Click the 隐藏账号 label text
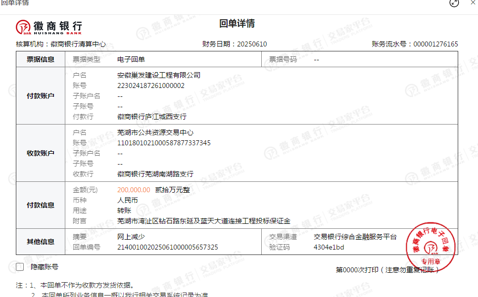This screenshot has height=297, width=478. [x=44, y=267]
